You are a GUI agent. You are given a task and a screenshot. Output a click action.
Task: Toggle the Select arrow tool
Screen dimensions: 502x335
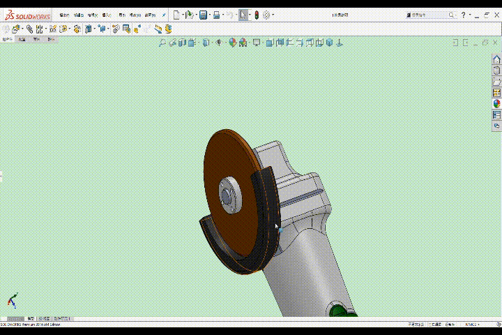(x=243, y=15)
